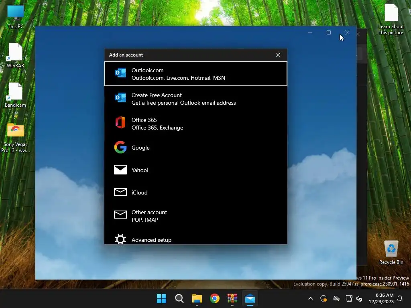
Task: Select Other account POP, IMAP
Action: 196,216
